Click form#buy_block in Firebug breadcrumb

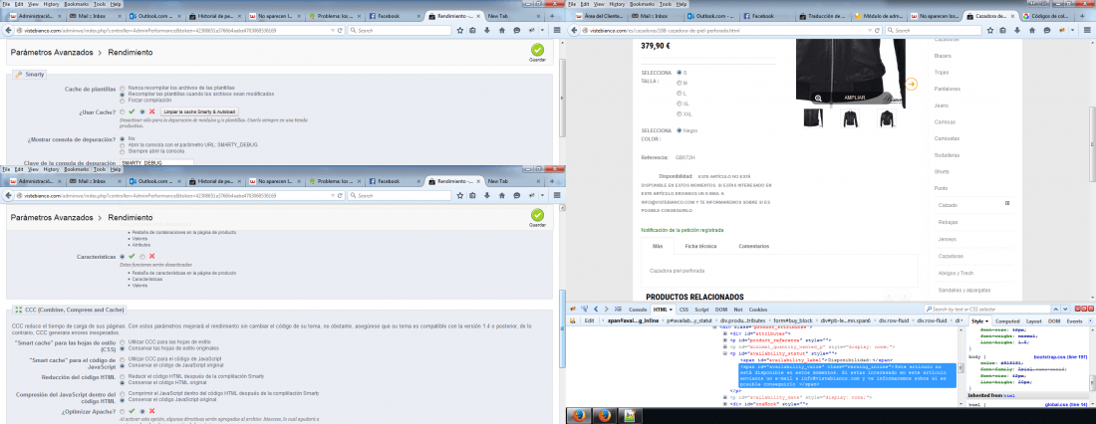(x=795, y=321)
